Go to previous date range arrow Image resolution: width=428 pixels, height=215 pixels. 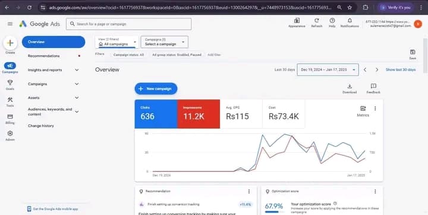(365, 70)
